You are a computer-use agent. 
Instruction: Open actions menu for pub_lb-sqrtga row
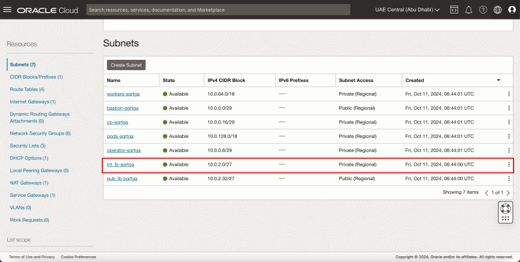coord(508,178)
